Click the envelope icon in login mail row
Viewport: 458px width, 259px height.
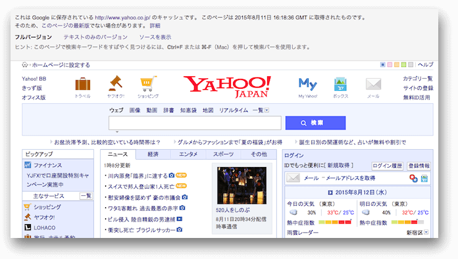point(293,177)
